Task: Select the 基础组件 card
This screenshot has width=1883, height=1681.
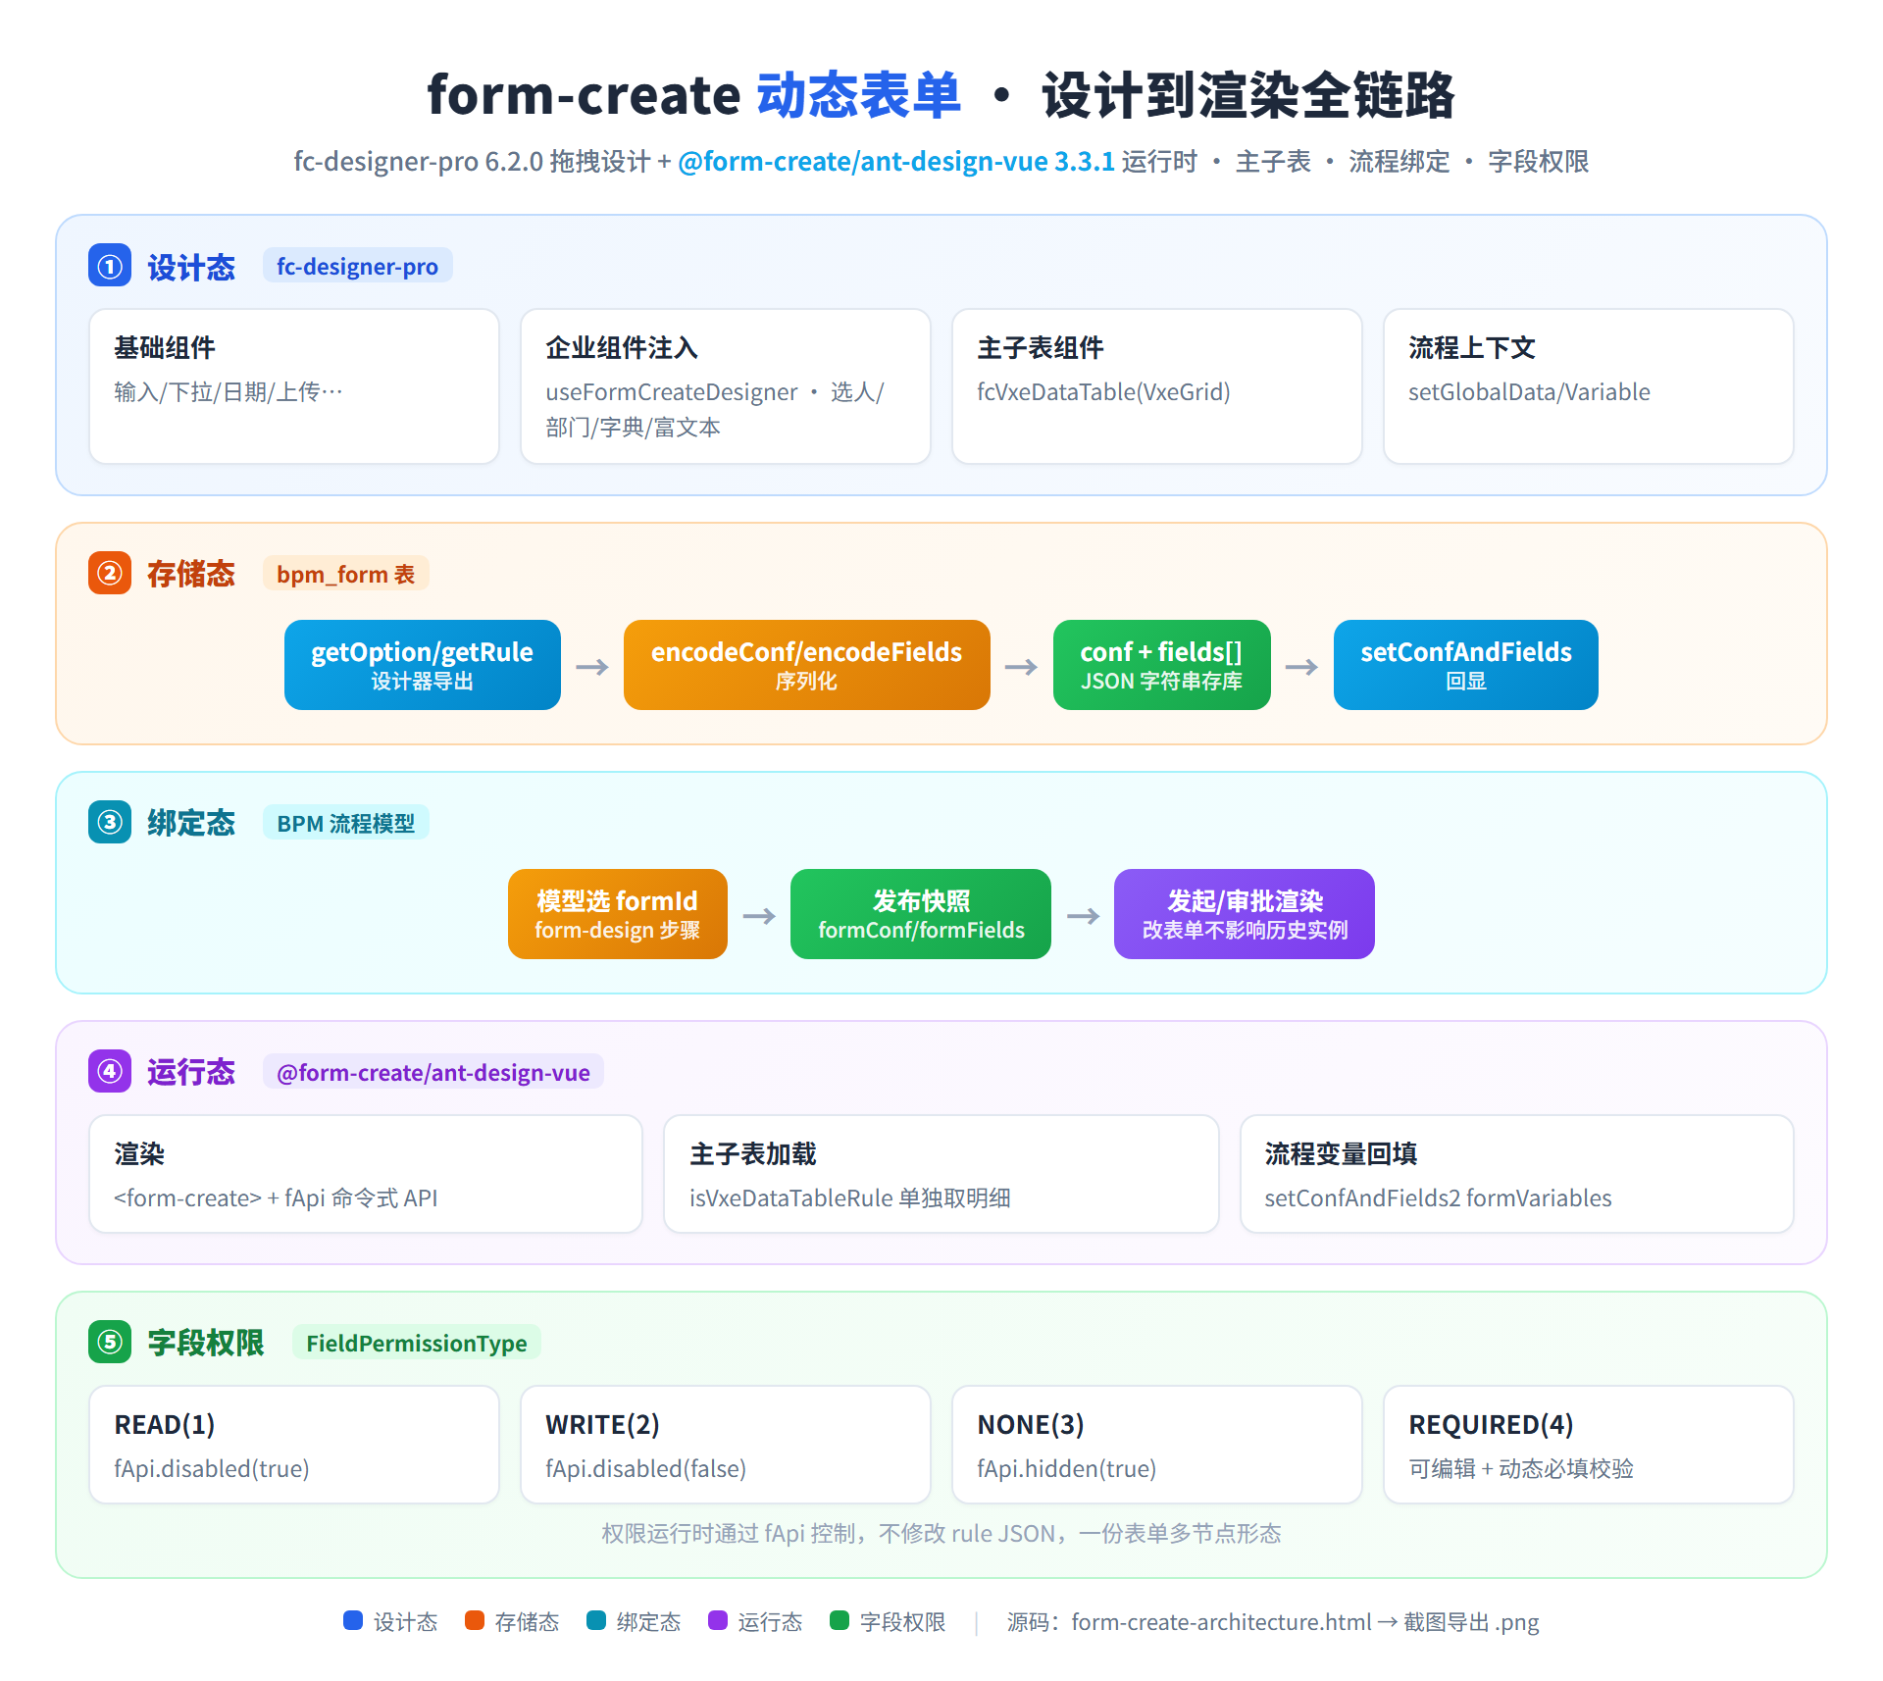Action: pos(294,386)
